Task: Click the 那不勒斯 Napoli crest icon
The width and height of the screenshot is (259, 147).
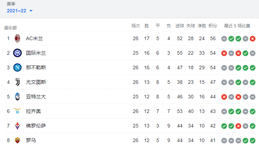Action: [17, 68]
